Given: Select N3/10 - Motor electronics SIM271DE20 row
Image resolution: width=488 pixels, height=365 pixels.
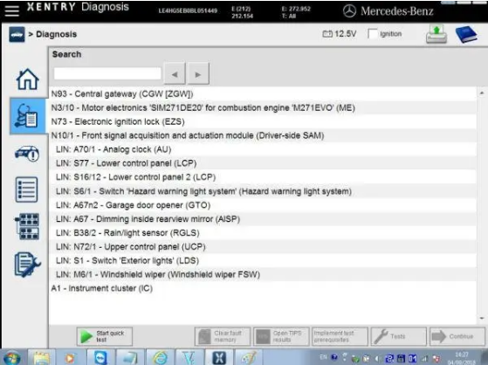Looking at the screenshot, I should (263, 107).
